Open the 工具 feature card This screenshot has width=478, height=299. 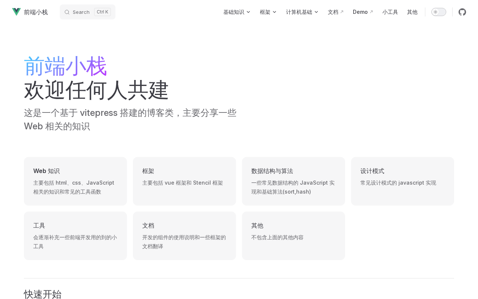[x=75, y=236]
